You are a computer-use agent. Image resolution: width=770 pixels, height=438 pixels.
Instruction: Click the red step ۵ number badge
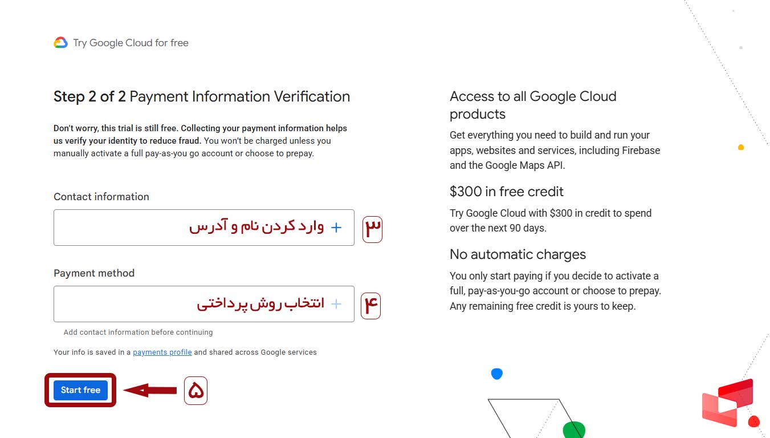point(195,391)
